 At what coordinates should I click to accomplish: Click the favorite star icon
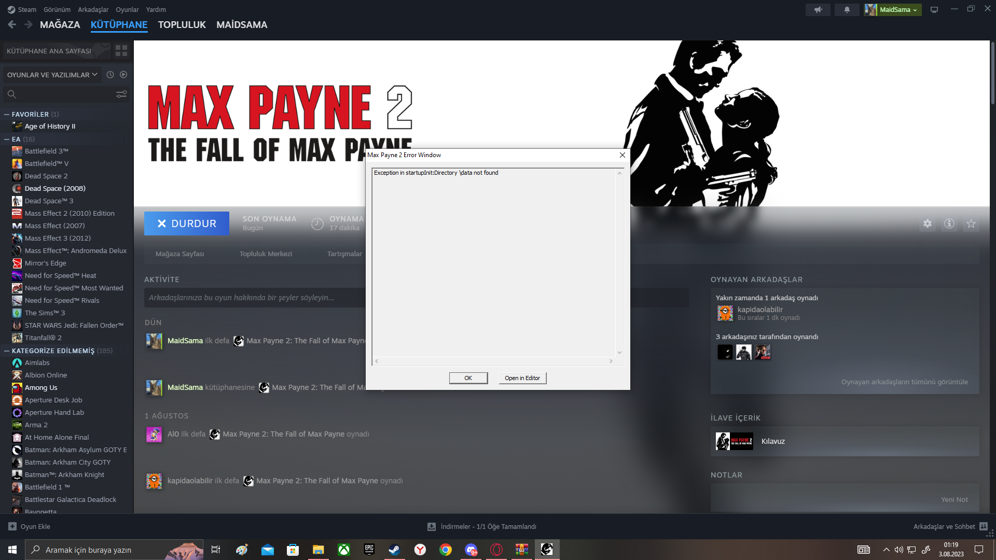971,223
